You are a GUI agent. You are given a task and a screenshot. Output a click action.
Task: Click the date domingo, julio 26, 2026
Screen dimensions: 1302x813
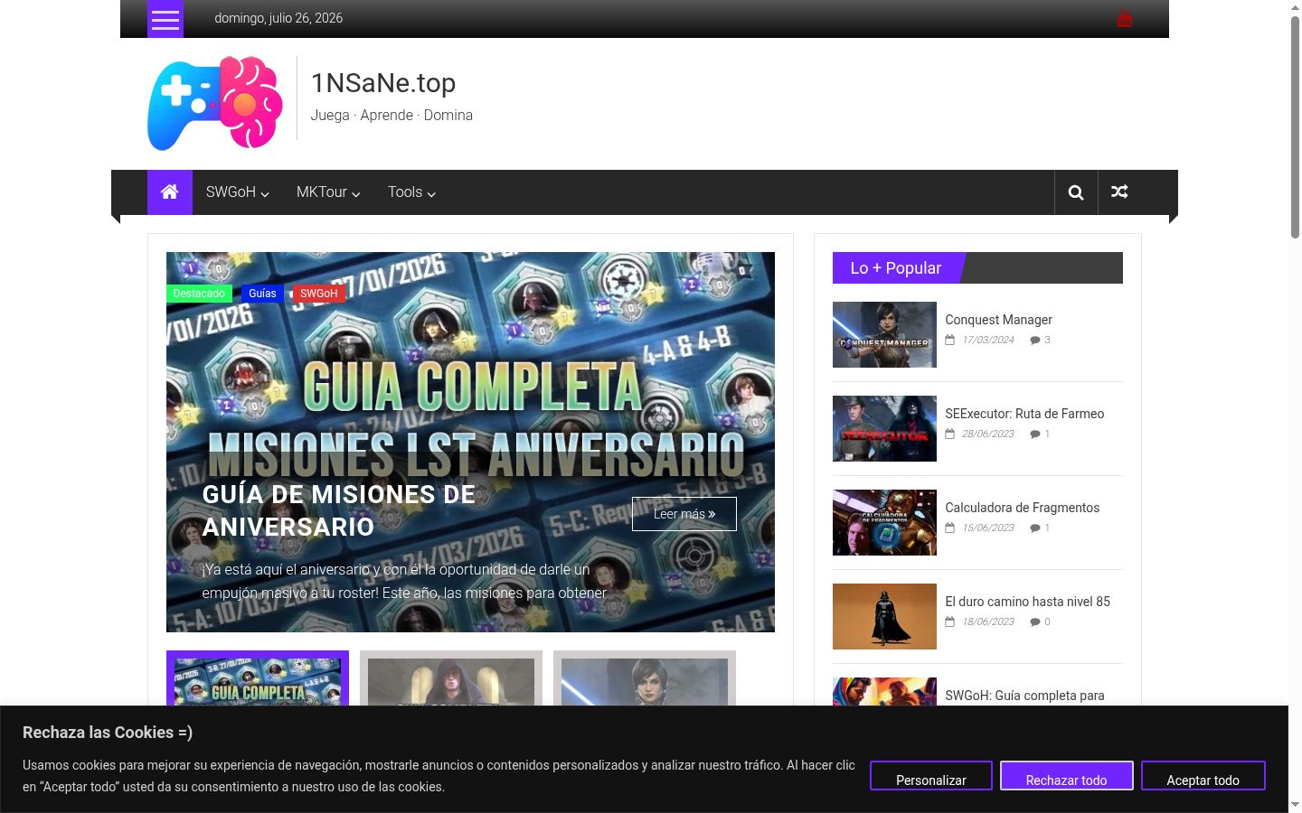pos(278,18)
